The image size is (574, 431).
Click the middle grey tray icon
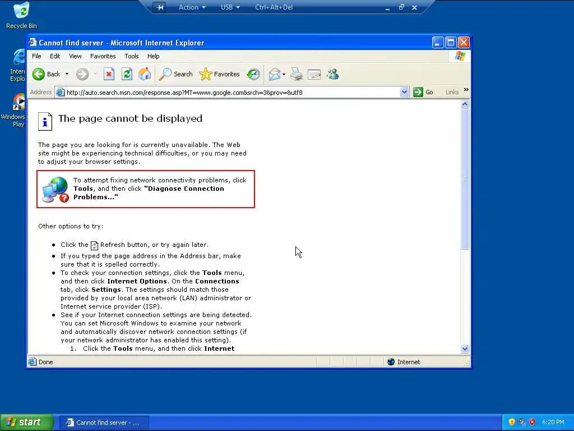point(522,422)
